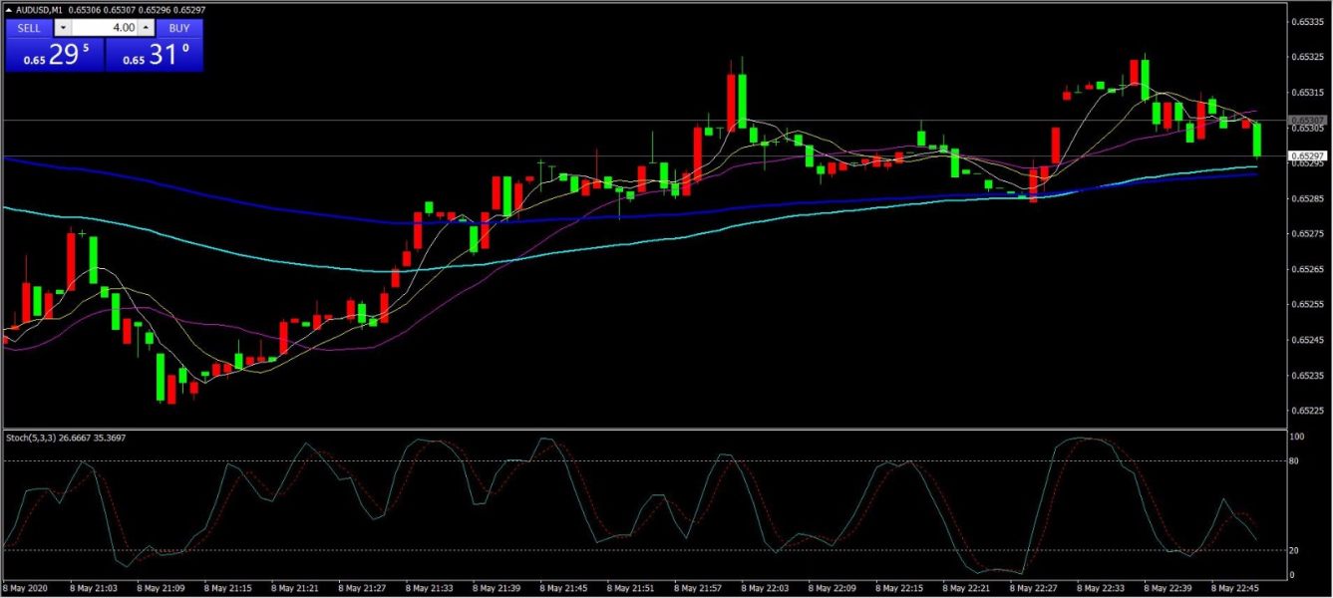The height and width of the screenshot is (598, 1333).
Task: Click the Stochastic 20 level label
Action: click(x=1295, y=551)
